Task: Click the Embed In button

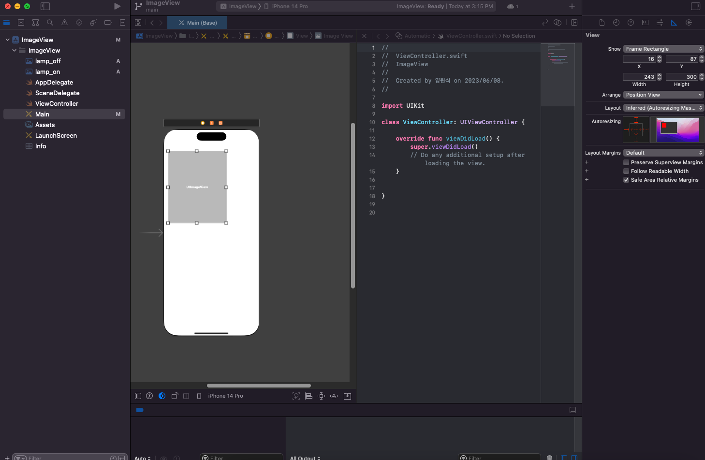Action: coord(347,396)
